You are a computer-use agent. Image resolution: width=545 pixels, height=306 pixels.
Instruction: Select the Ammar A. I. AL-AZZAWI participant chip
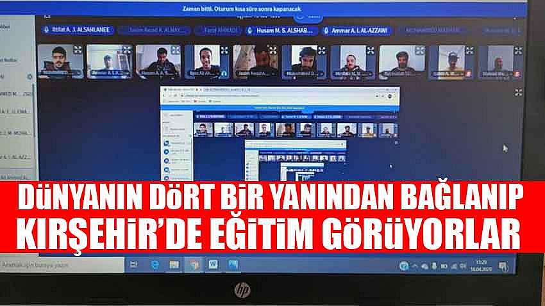click(356, 31)
